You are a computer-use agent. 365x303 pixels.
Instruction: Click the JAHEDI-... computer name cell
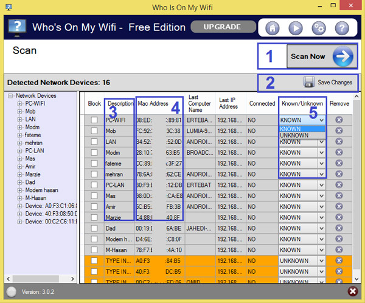200,228
